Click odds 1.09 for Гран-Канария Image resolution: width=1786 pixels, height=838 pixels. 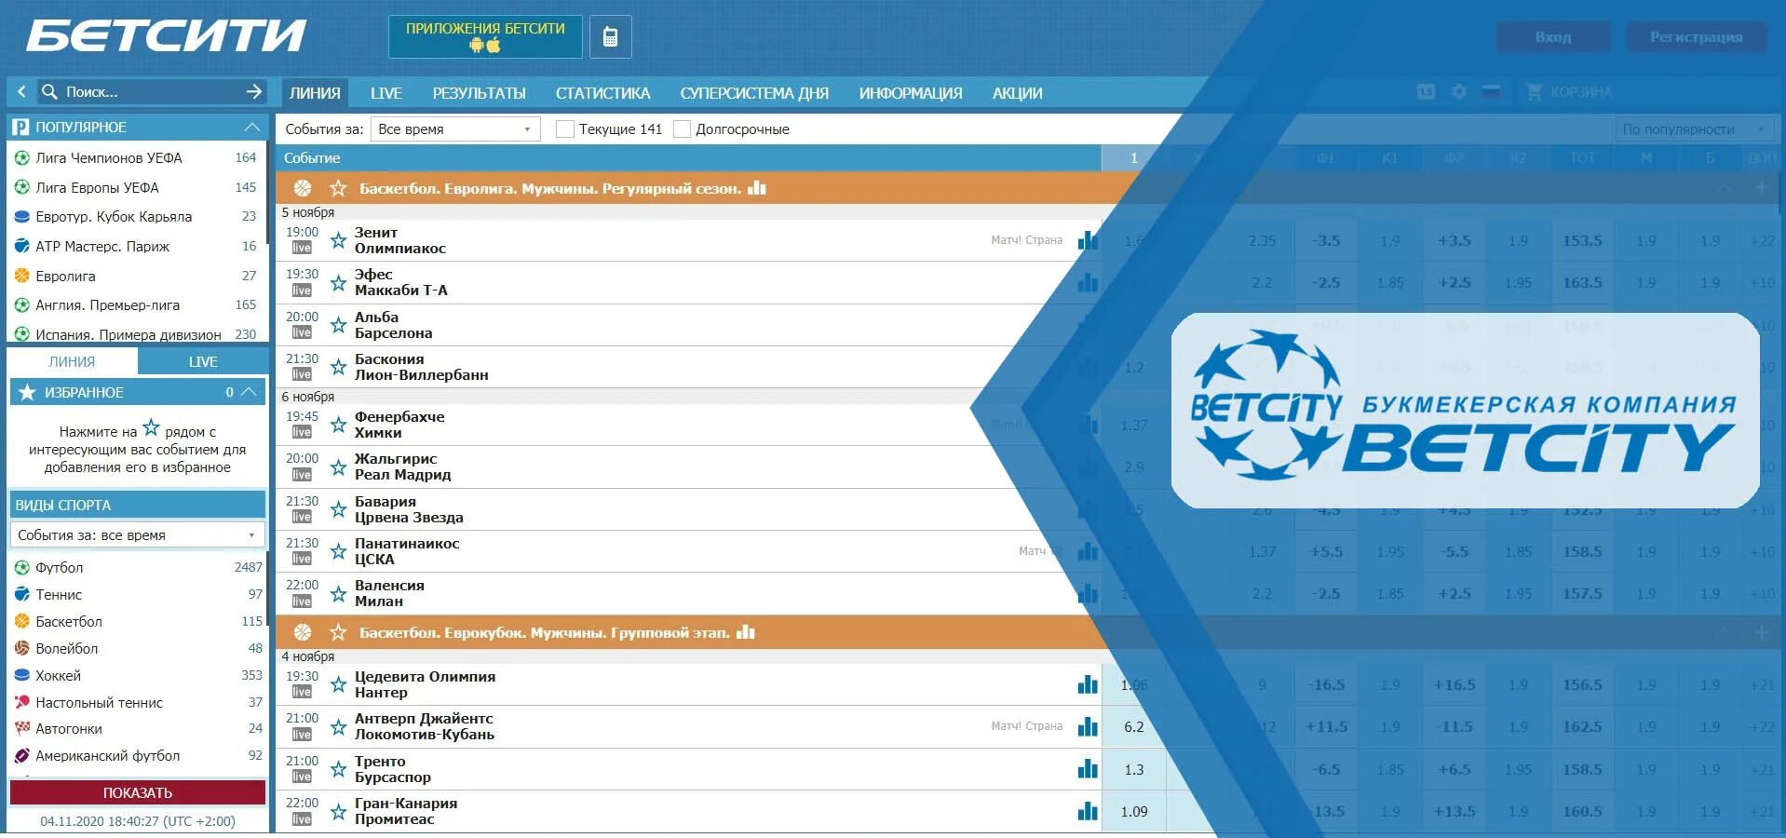tap(1133, 811)
